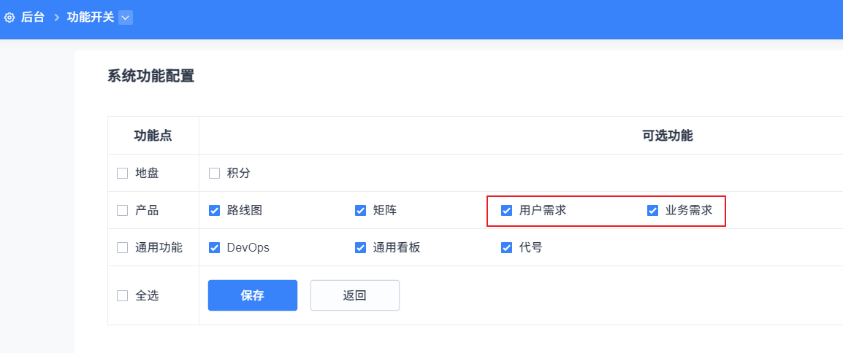Uncheck the 用户需求 checkbox
Image resolution: width=843 pixels, height=353 pixels.
coord(506,211)
